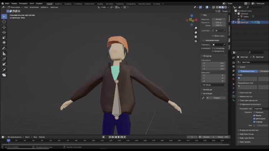
Task: Select the Annotate tool
Action: pyautogui.click(x=4, y=48)
